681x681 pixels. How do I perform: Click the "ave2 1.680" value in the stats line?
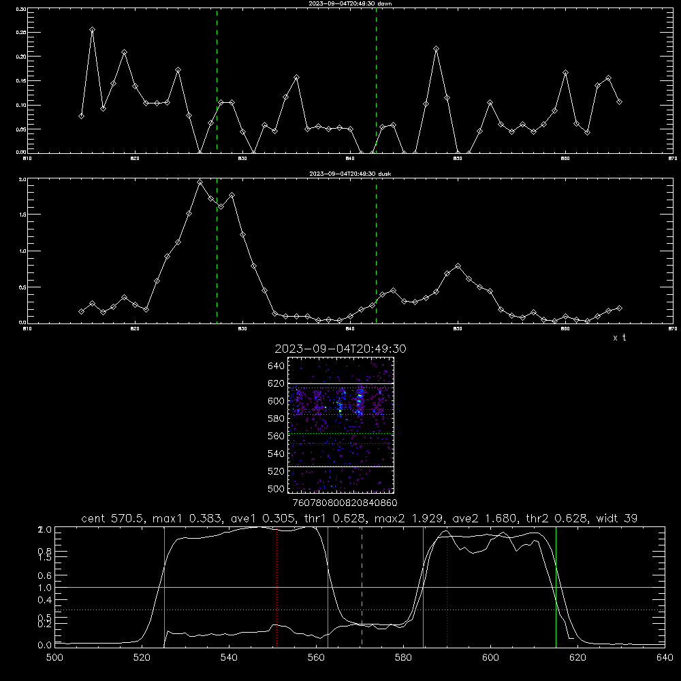(x=485, y=518)
